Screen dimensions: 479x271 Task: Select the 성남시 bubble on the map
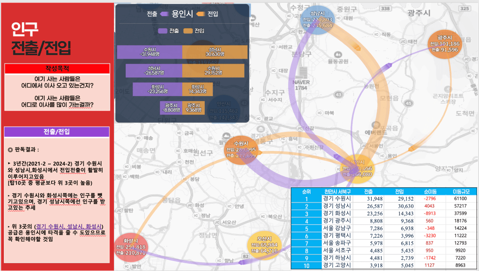click(x=317, y=20)
